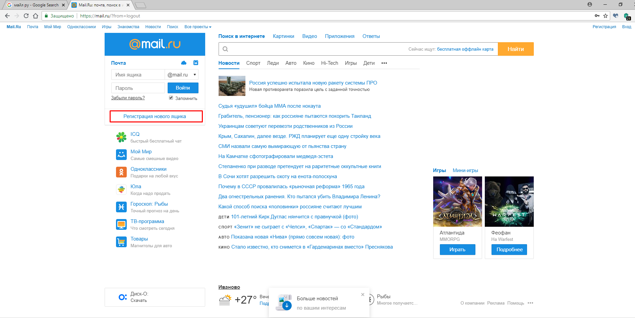Click the Мой Мир smiley icon
The height and width of the screenshot is (318, 635).
pos(121,155)
